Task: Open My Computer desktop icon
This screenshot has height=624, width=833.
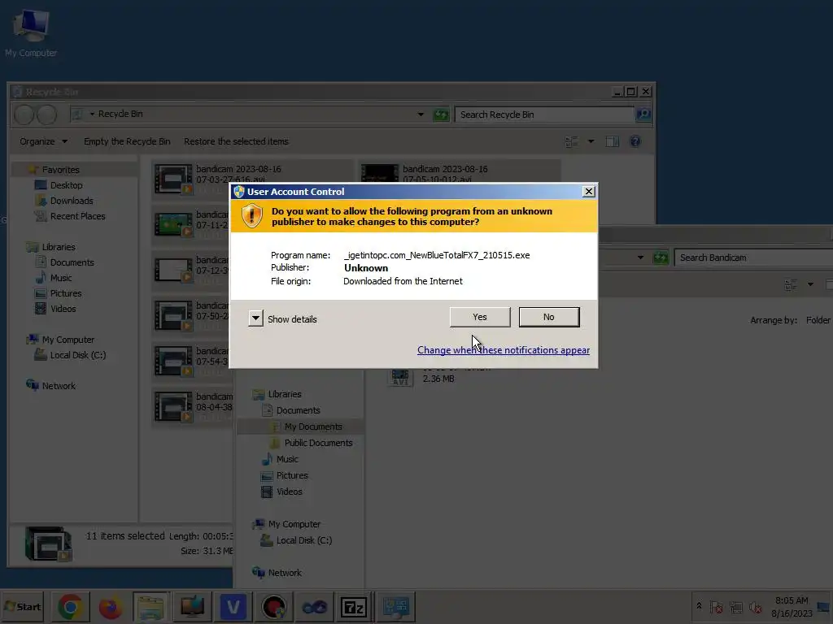Action: point(31,32)
